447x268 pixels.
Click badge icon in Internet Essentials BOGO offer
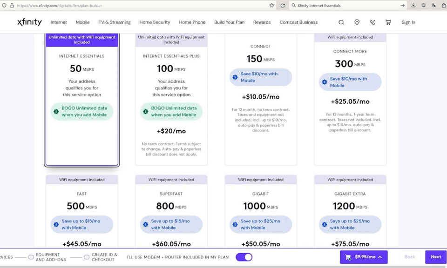pyautogui.click(x=56, y=111)
